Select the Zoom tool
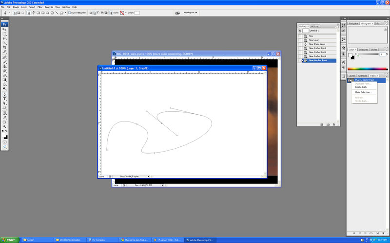Image resolution: width=390 pixels, height=243 pixels. click(x=4, y=126)
